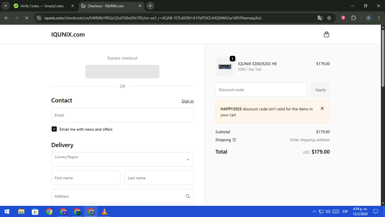Click the Total amount $179.00
This screenshot has height=217, width=385.
pos(321,152)
